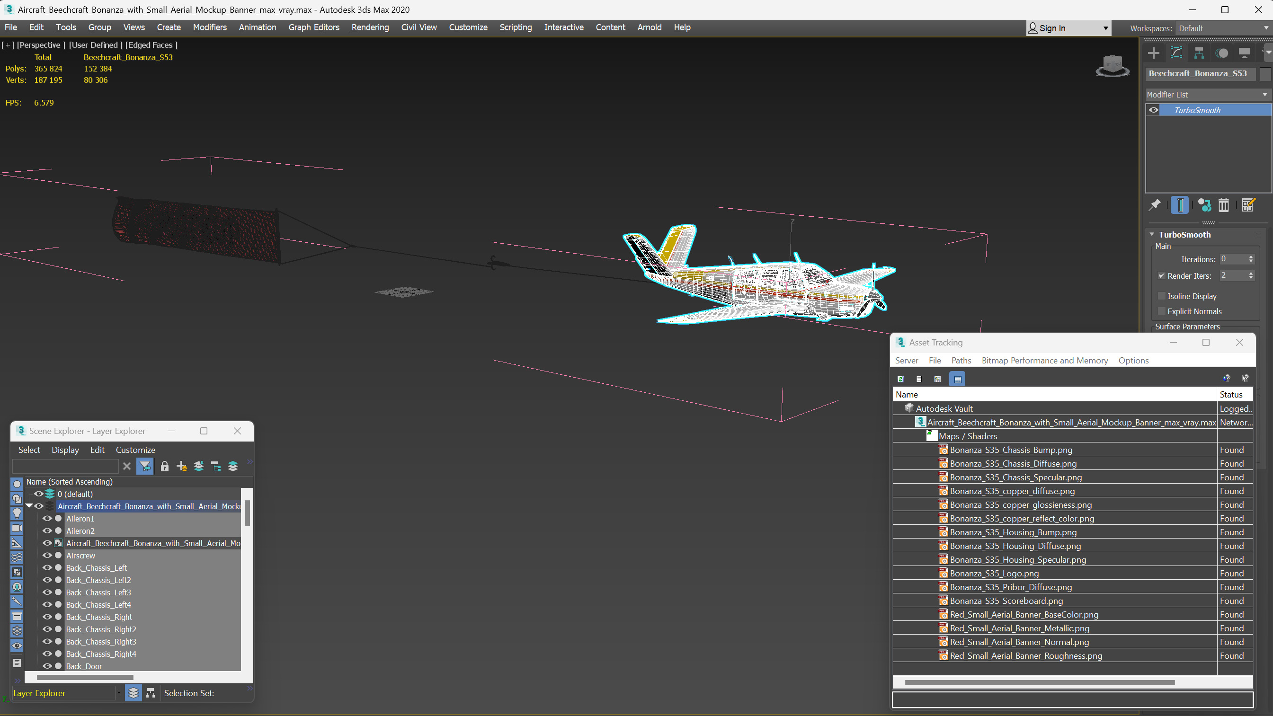Hide the Back_Door object
1273x716 pixels.
tap(47, 666)
